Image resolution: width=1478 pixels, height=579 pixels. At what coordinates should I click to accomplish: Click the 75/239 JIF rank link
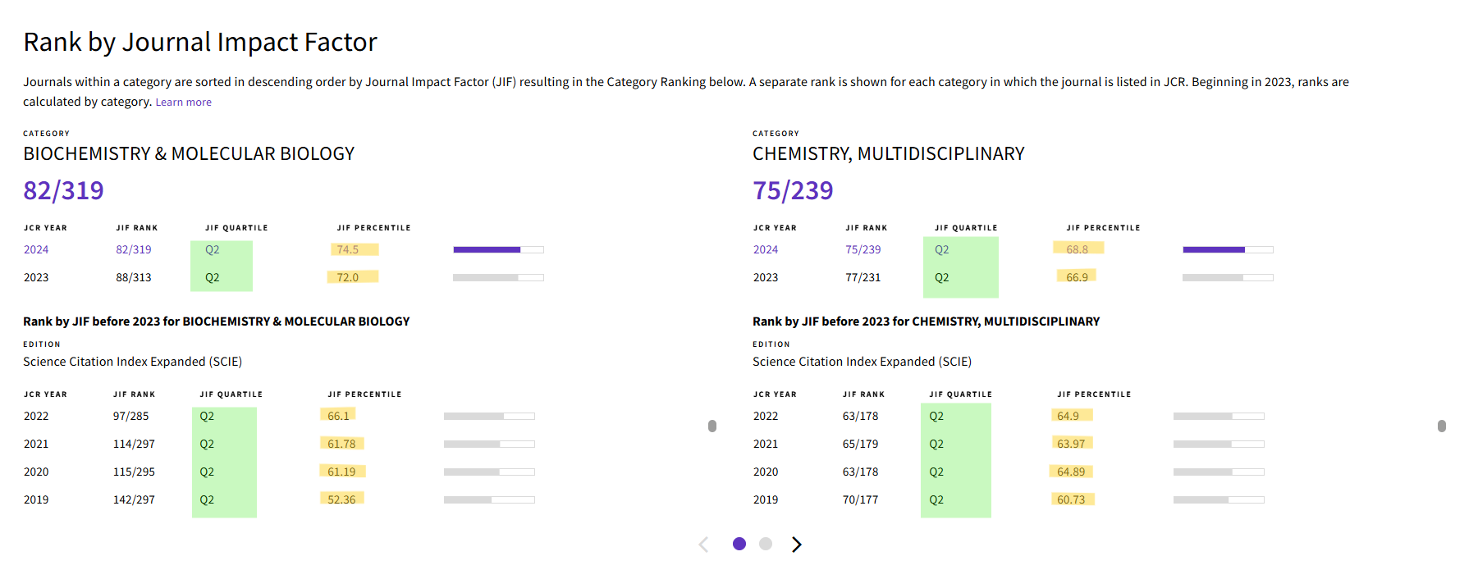pos(863,250)
